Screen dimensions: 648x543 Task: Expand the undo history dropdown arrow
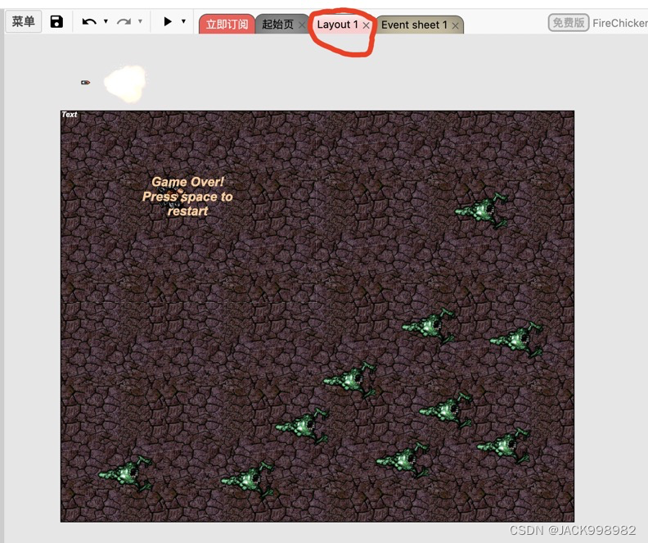[106, 21]
